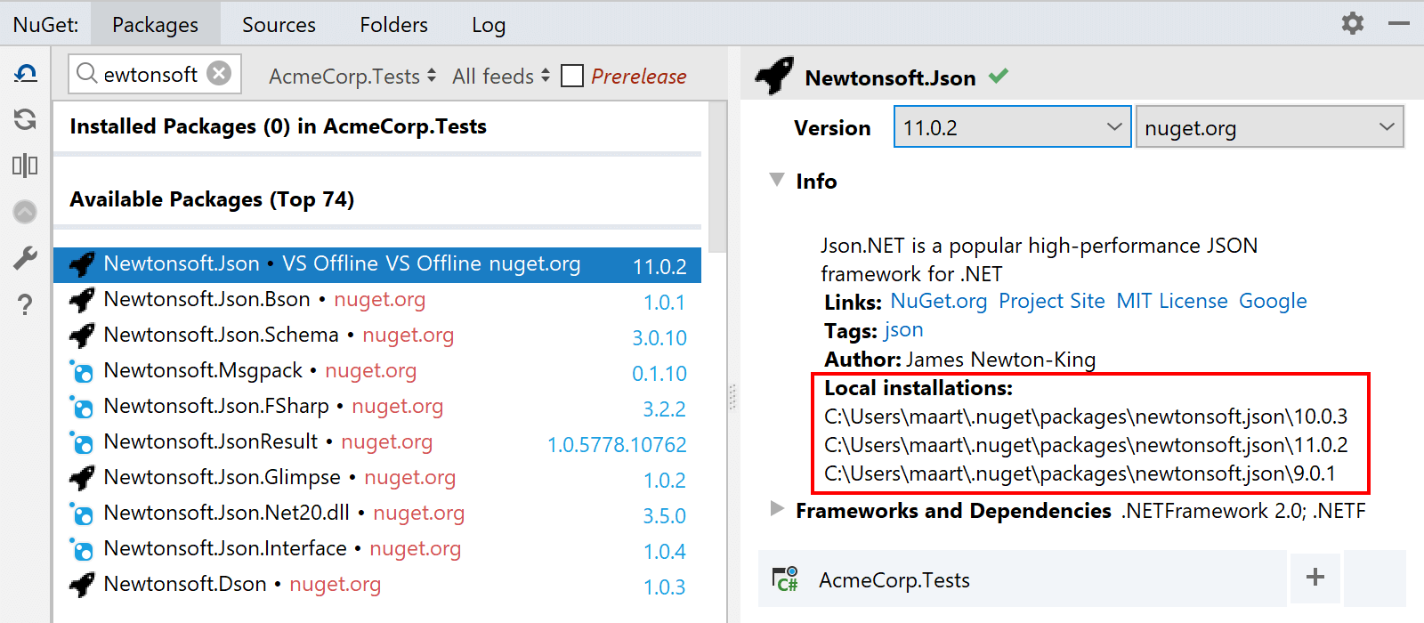Click the package icon beside Newtonsoft.Msgpack
This screenshot has height=623, width=1424.
click(82, 372)
